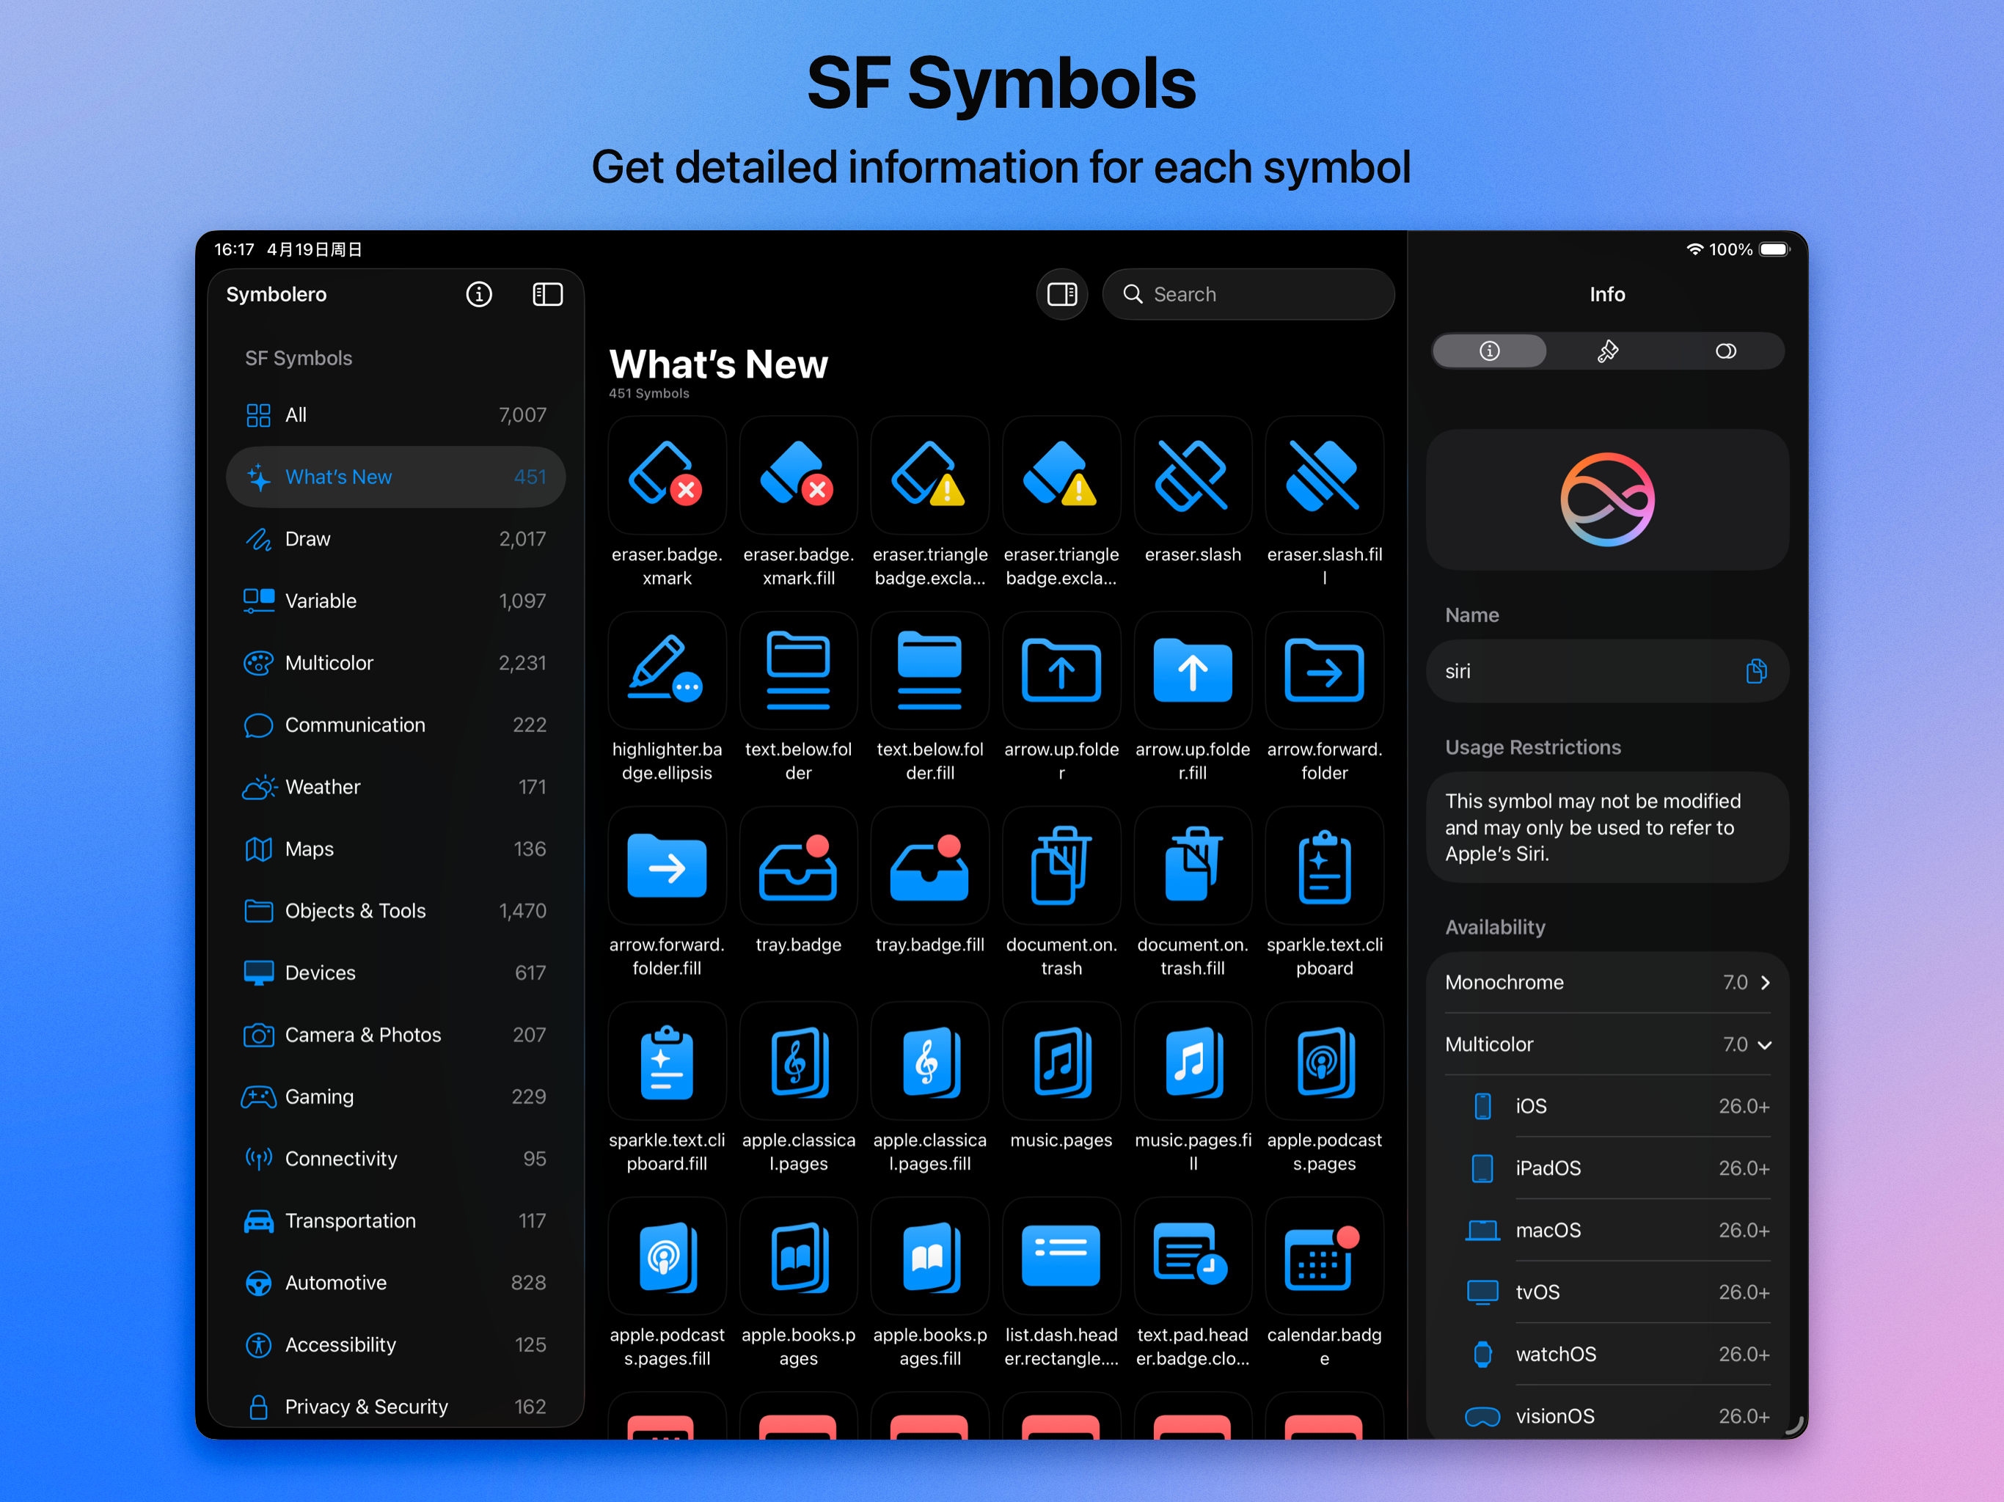The height and width of the screenshot is (1502, 2004).
Task: Toggle the left sidebar panel icon
Action: pos(547,294)
